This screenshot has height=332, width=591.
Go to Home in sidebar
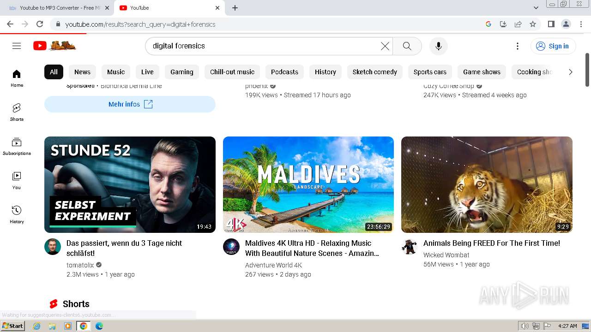coord(17,78)
